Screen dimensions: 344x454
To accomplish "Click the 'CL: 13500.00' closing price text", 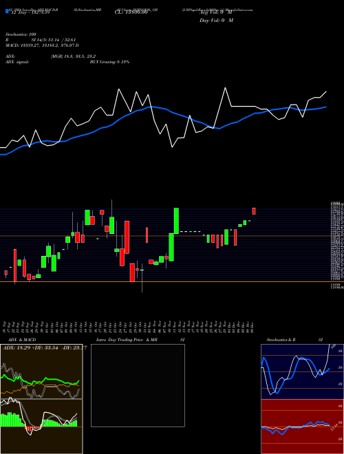I will tap(131, 13).
